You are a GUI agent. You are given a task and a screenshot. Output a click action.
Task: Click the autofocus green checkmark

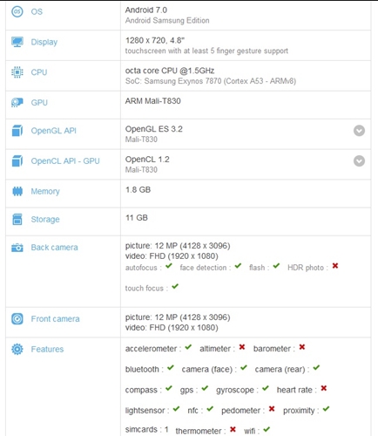(x=169, y=266)
